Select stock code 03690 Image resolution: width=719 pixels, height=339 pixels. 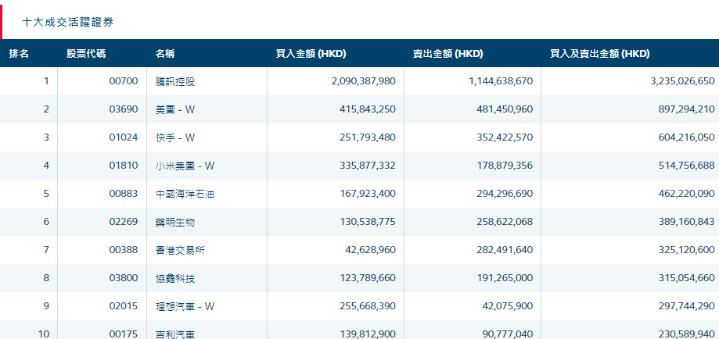pyautogui.click(x=124, y=109)
